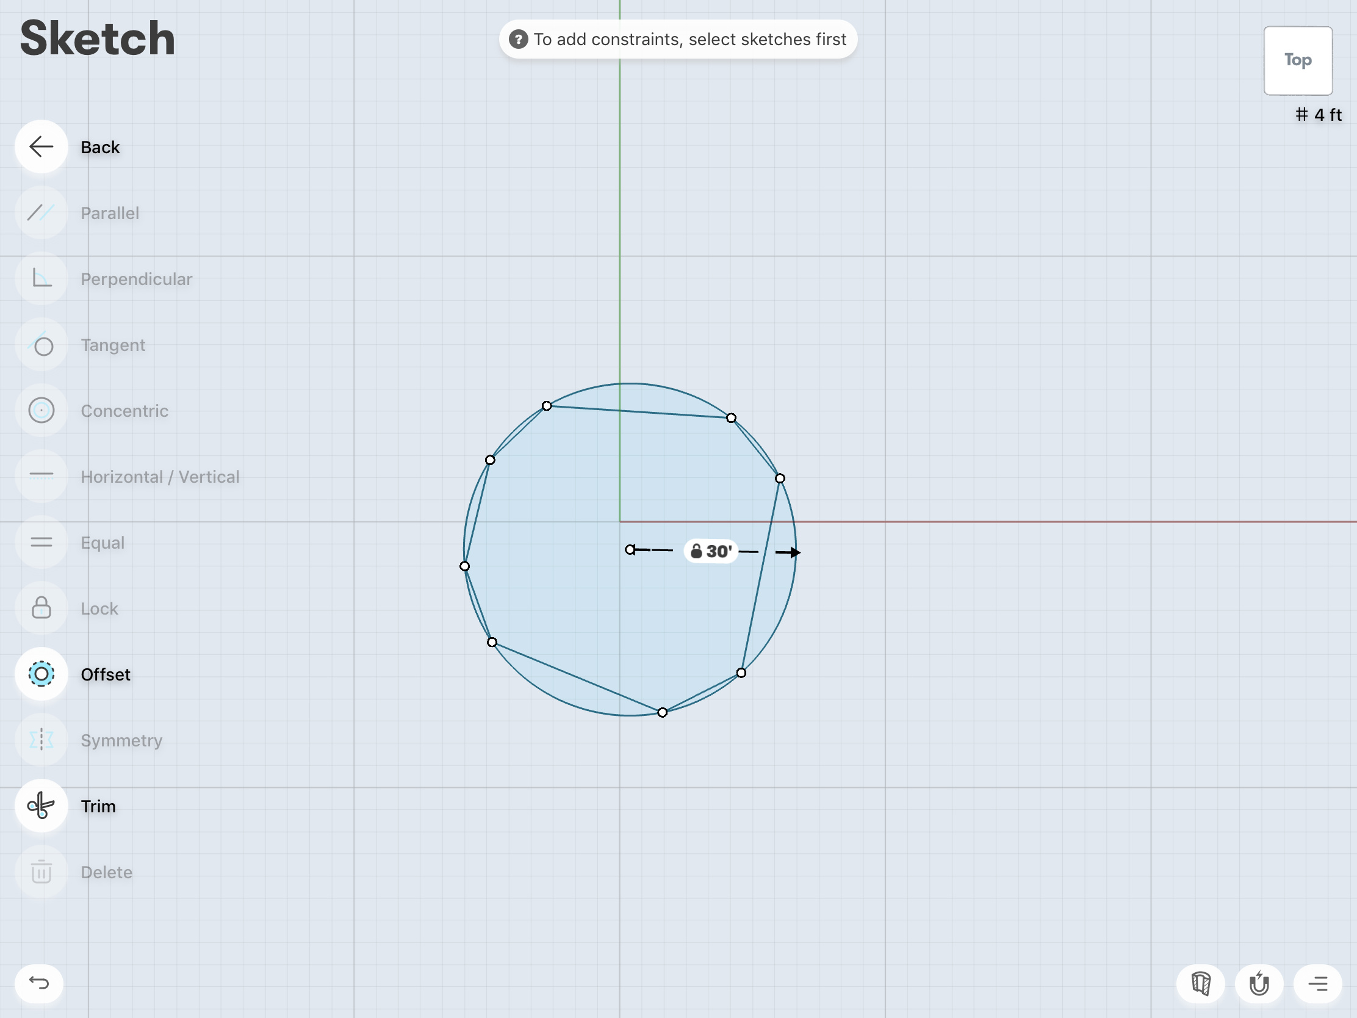This screenshot has width=1357, height=1018.
Task: Click the Top view orientation cube
Action: pyautogui.click(x=1298, y=60)
